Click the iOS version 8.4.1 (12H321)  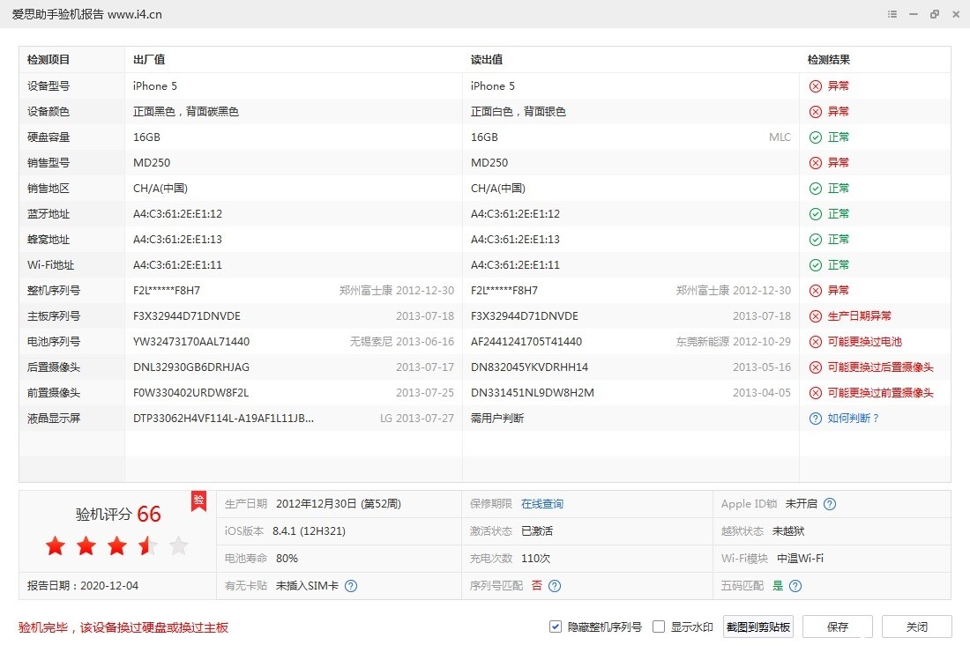click(309, 531)
